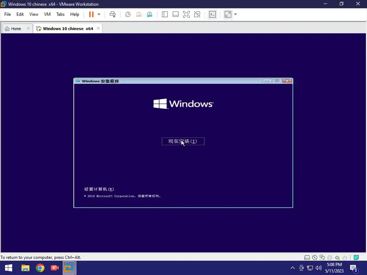Open the Tabs menu
The image size is (367, 275).
[x=60, y=14]
